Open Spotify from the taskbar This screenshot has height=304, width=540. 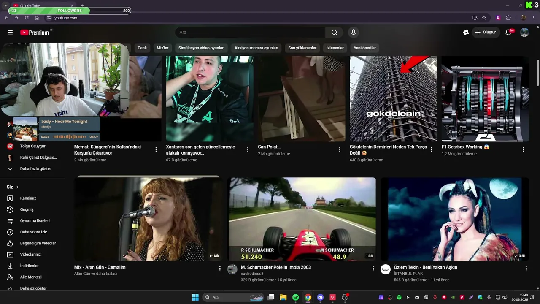point(295,297)
